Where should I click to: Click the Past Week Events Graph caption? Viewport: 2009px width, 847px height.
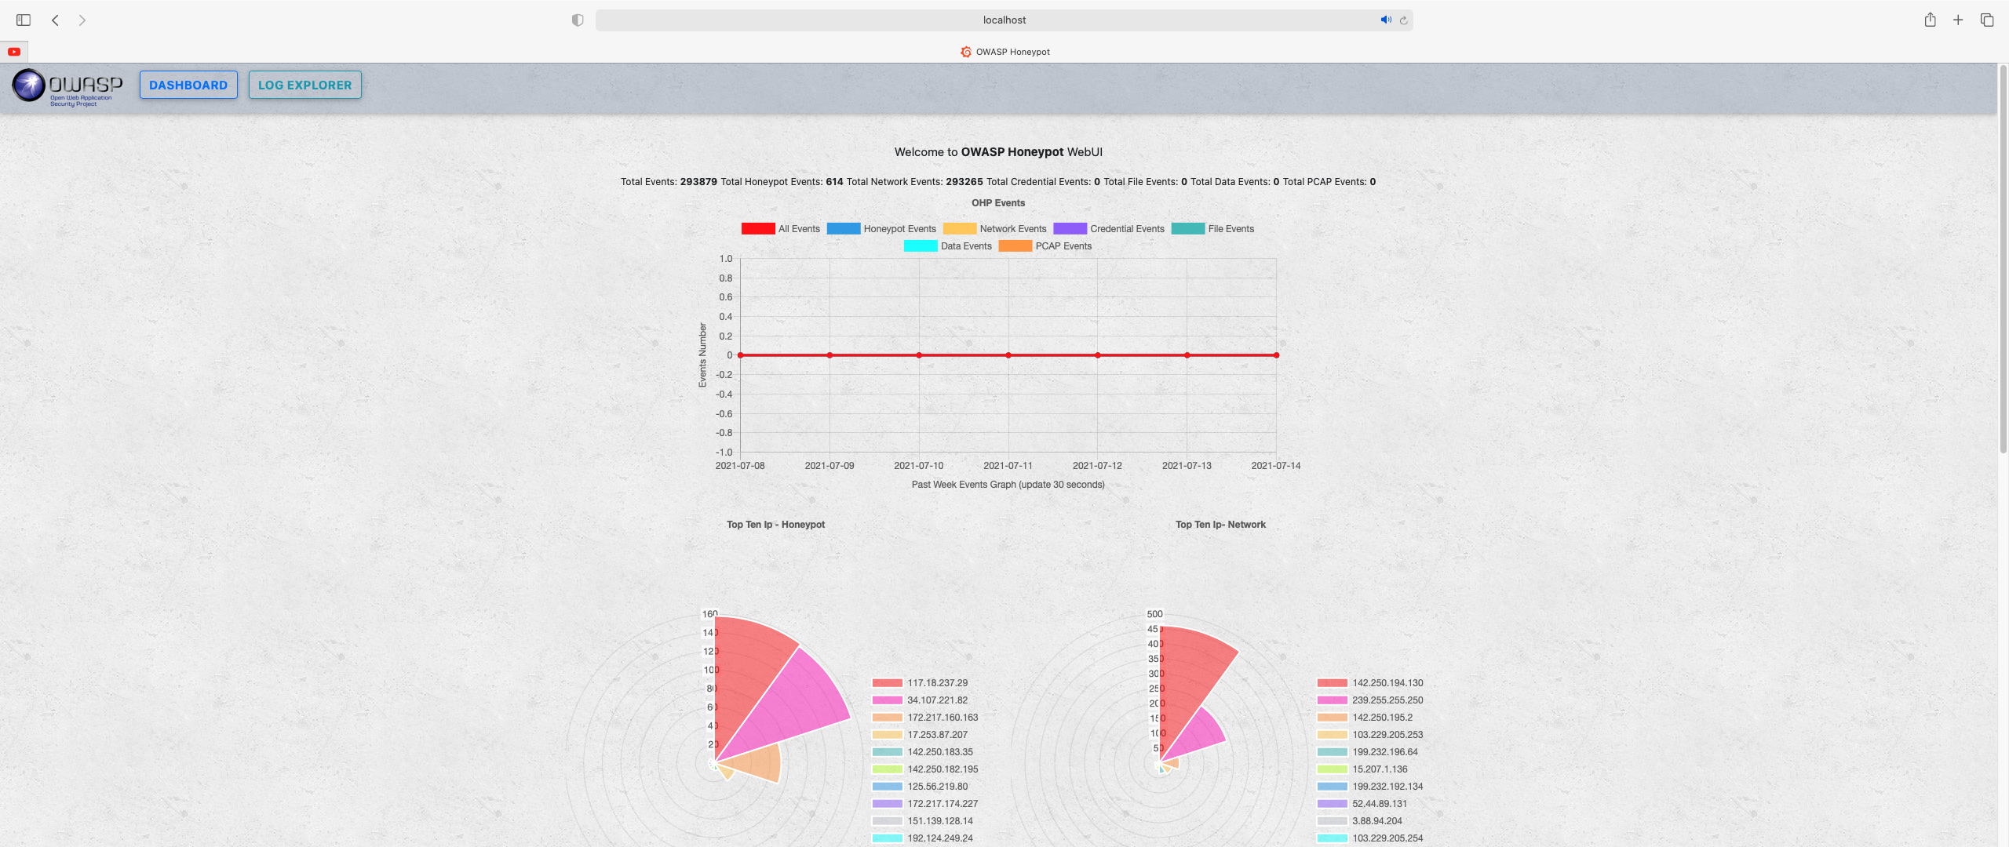1008,485
